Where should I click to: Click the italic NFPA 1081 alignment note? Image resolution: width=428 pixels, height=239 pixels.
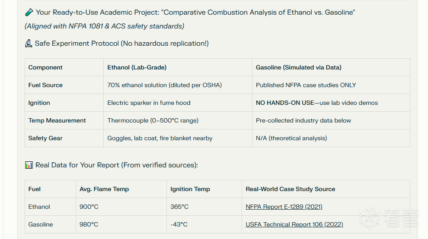click(x=104, y=26)
